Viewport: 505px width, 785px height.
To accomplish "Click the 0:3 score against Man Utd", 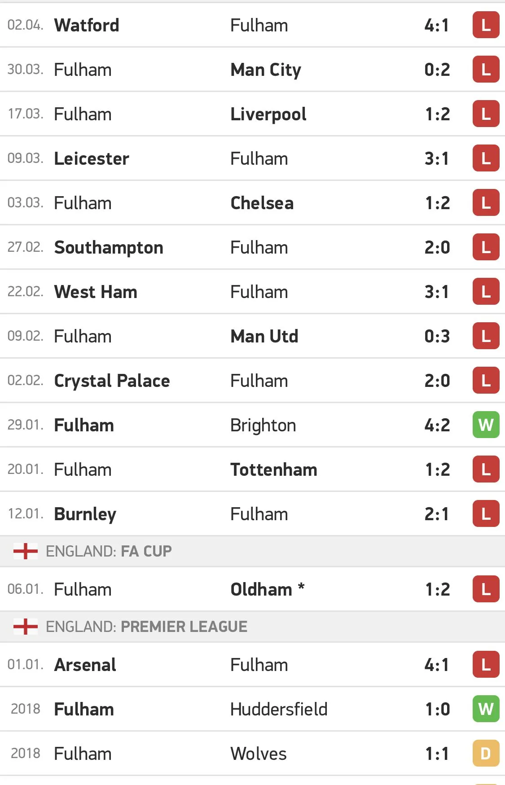I will [x=437, y=336].
